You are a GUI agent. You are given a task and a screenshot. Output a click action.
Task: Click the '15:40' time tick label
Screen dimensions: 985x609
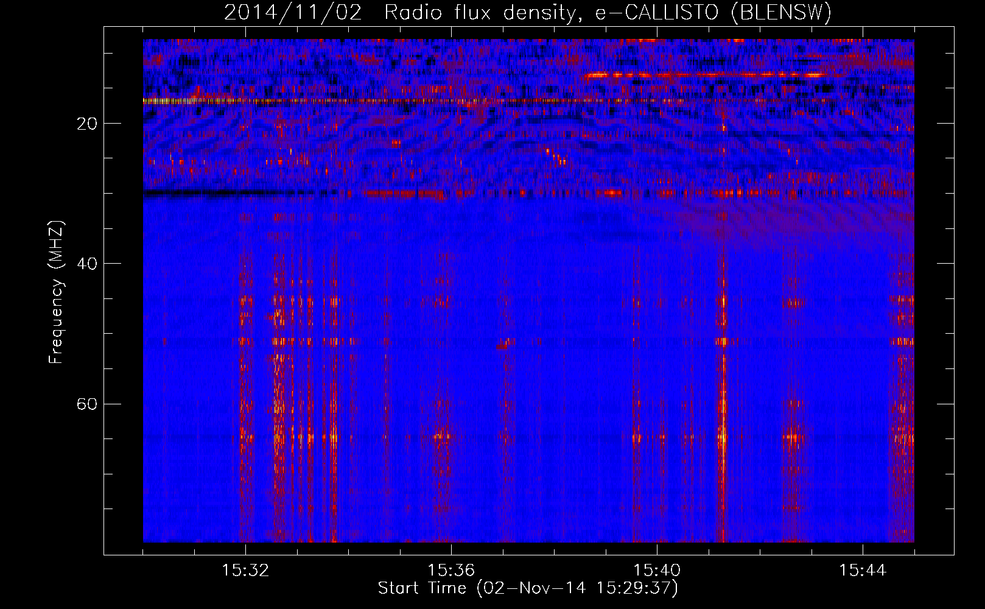click(x=657, y=571)
